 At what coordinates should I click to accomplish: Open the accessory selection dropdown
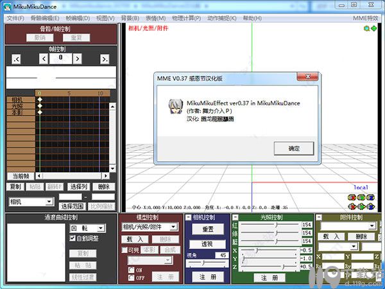372,225
